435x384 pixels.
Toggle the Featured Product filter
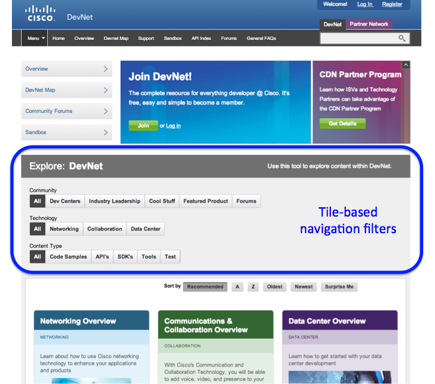[x=206, y=201]
